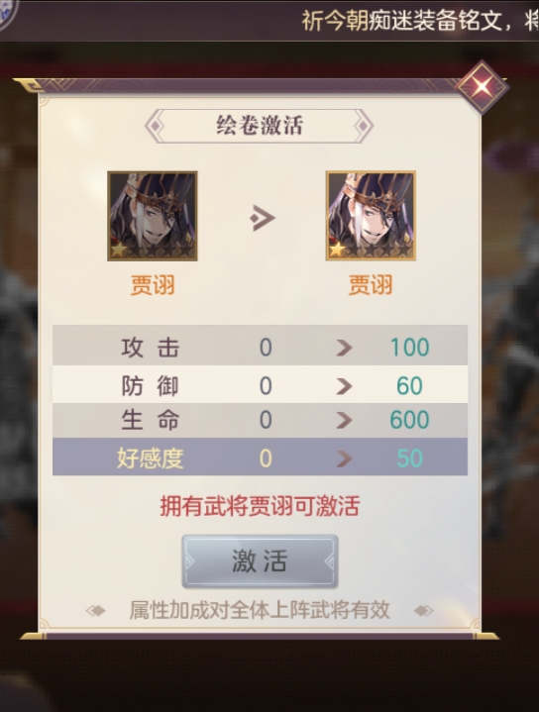Click the 好感度 new value 50
The height and width of the screenshot is (712, 539).
pos(409,458)
